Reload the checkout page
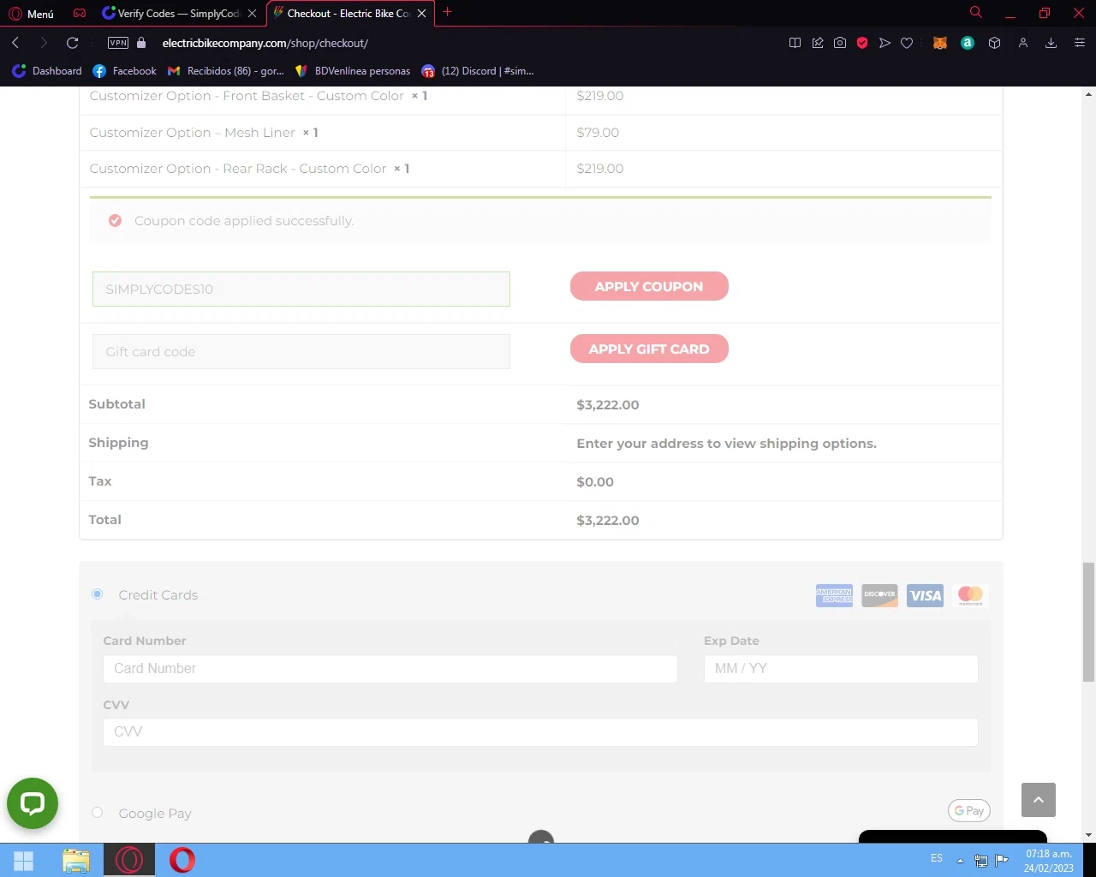 pyautogui.click(x=73, y=43)
